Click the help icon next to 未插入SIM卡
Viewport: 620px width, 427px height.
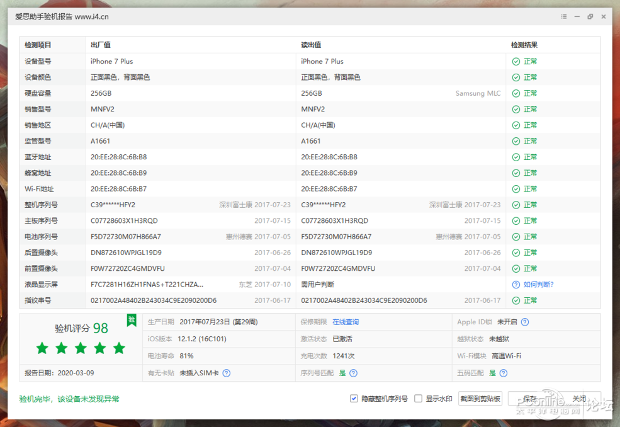pyautogui.click(x=226, y=373)
